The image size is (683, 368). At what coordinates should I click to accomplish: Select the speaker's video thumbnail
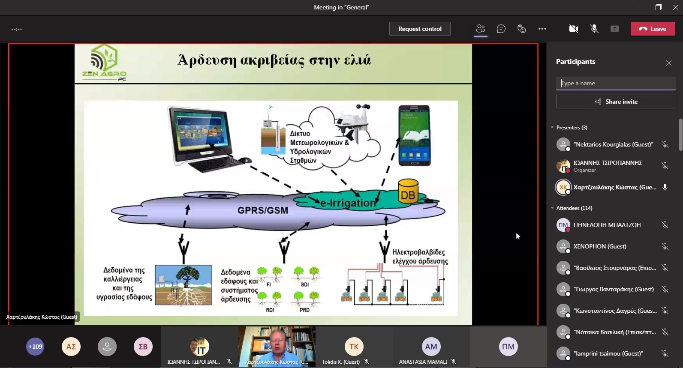(x=277, y=346)
